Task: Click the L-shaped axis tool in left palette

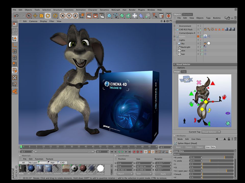Action: click(x=15, y=45)
